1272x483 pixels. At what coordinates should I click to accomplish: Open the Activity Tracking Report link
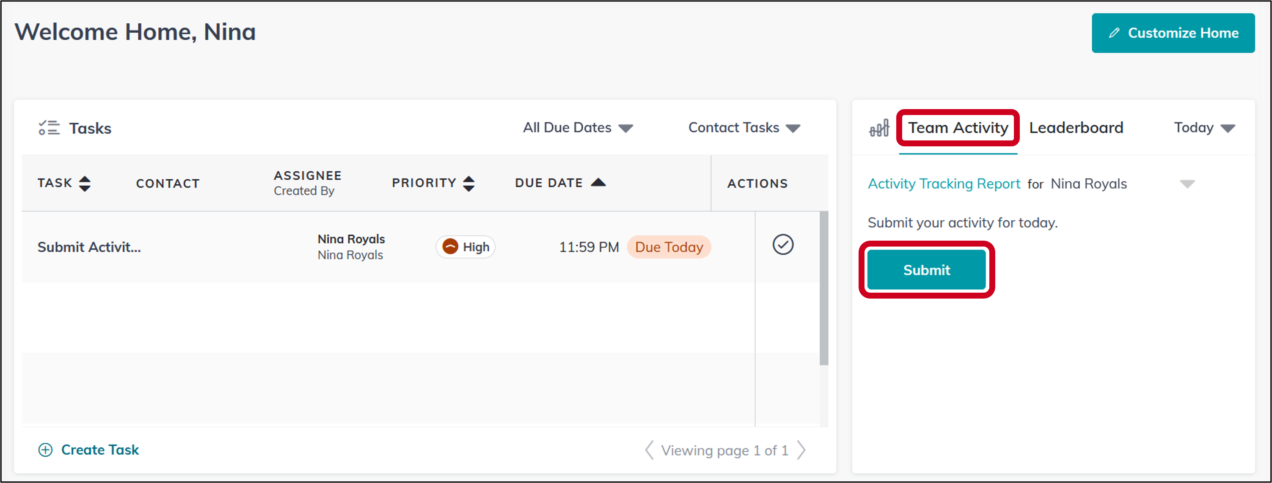point(944,184)
